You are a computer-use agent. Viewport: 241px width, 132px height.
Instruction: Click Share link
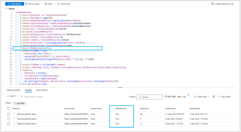pyautogui.click(x=63, y=4)
